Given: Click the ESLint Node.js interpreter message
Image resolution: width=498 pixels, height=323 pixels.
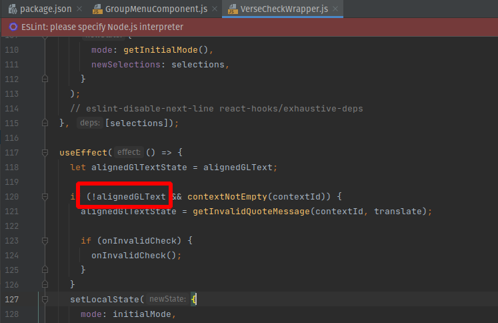Looking at the screenshot, I should click(x=102, y=27).
